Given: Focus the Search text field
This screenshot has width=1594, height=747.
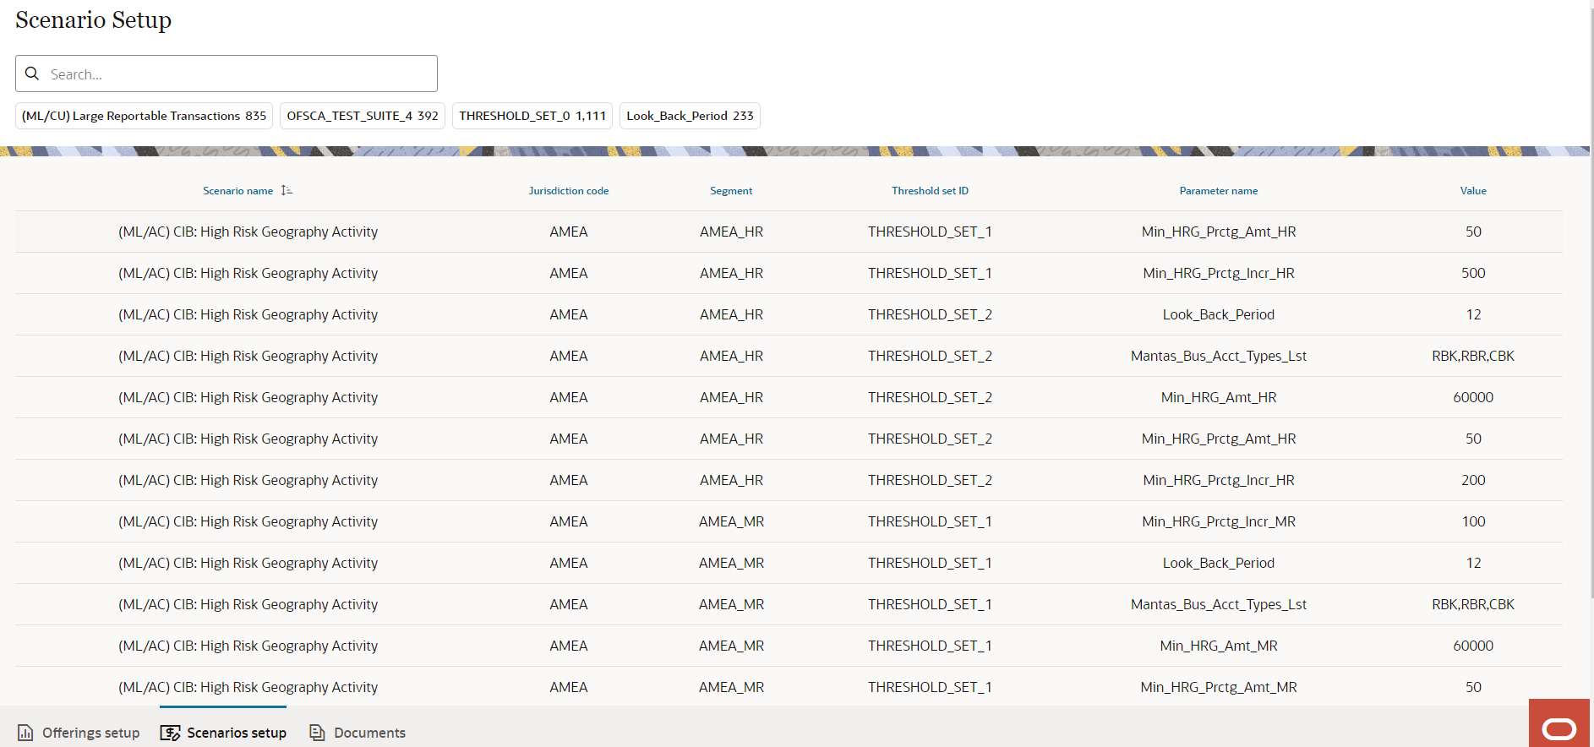Looking at the screenshot, I should pos(227,74).
